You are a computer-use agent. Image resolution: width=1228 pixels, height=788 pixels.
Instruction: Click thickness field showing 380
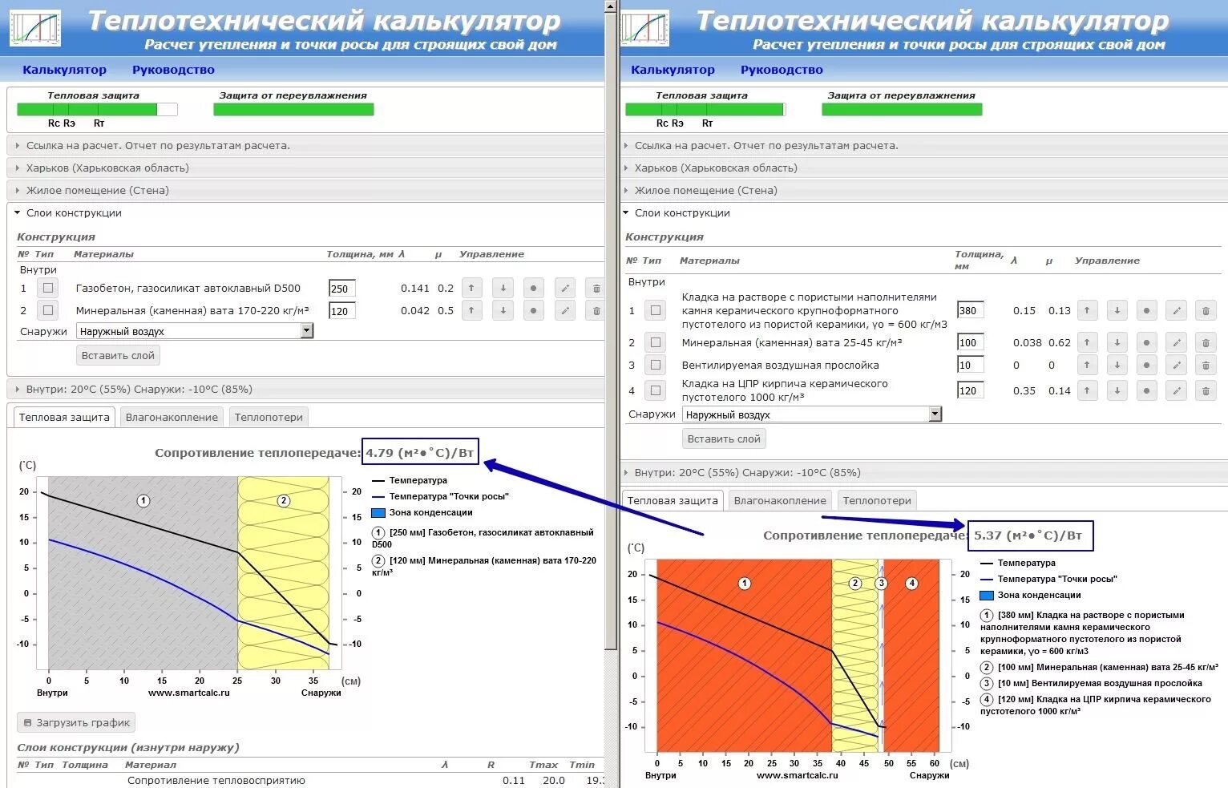970,310
